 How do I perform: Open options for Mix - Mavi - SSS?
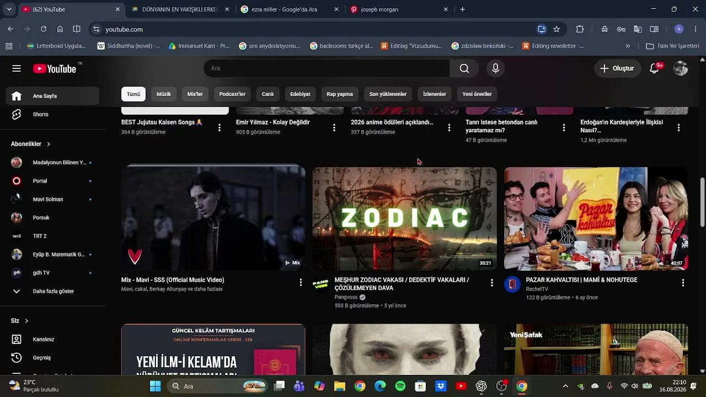301,283
